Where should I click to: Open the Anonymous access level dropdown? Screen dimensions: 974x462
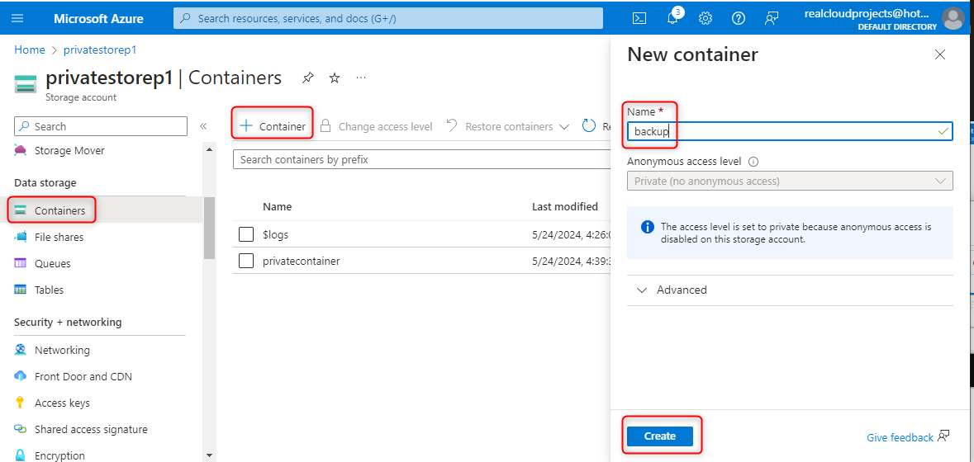(x=789, y=181)
